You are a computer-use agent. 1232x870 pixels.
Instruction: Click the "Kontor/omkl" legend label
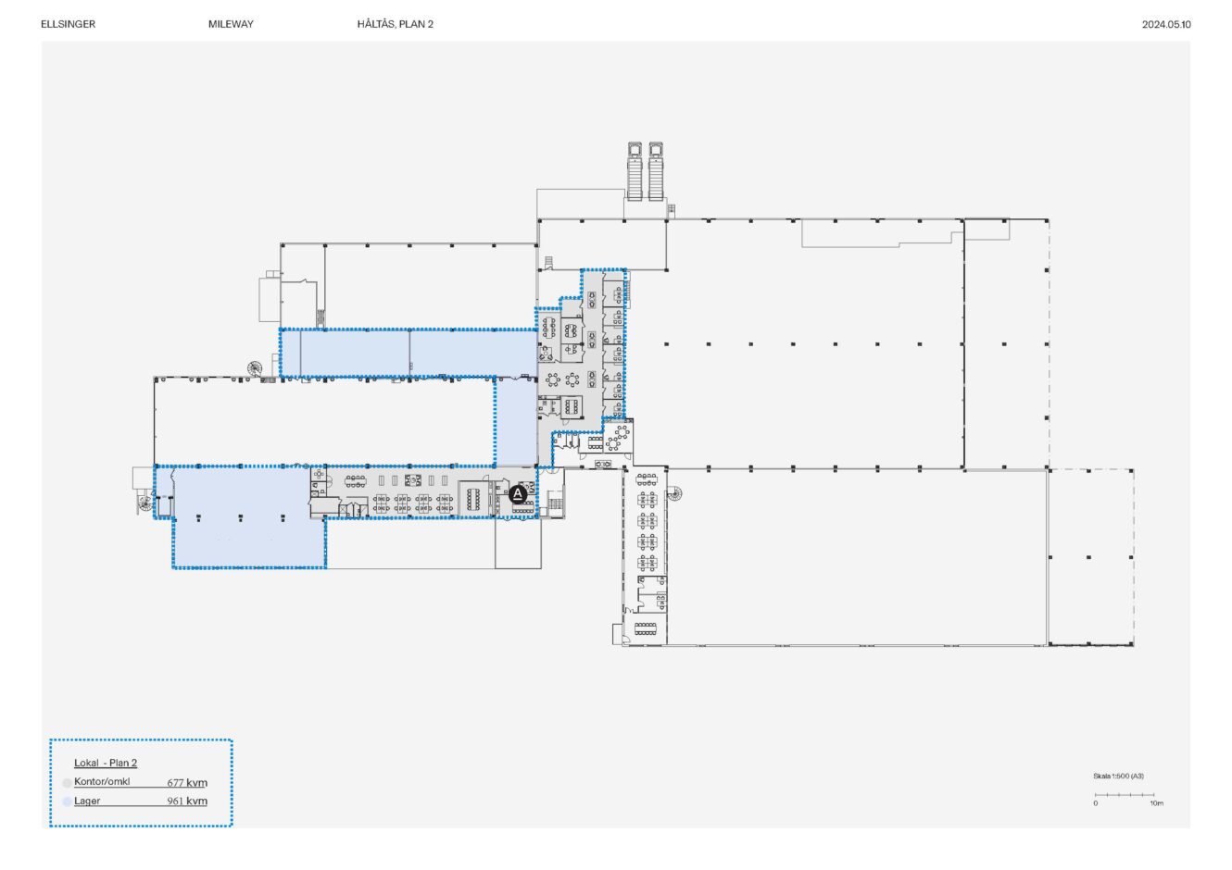[x=102, y=782]
